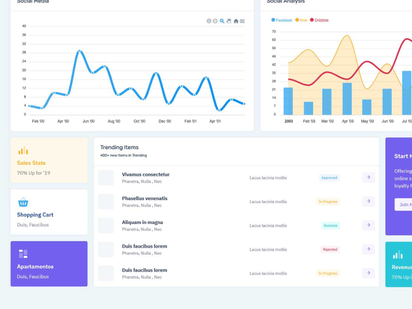Open the Shopping Cart link
This screenshot has height=309, width=412.
pos(35,215)
